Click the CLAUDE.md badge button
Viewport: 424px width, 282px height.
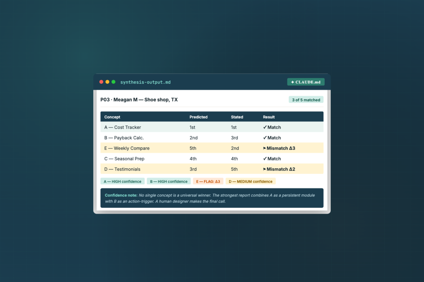[306, 82]
